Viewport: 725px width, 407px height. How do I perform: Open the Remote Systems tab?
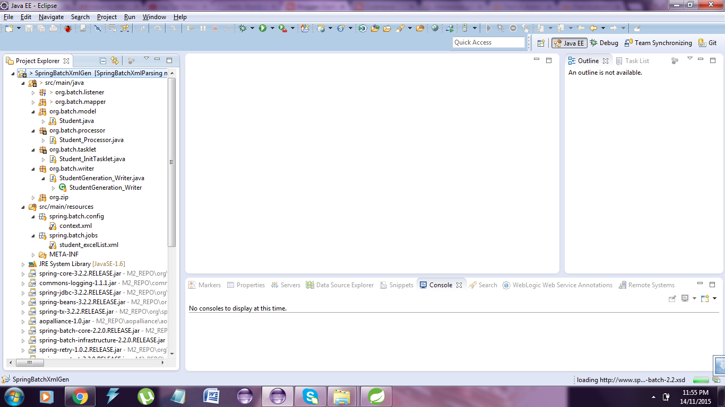point(646,285)
